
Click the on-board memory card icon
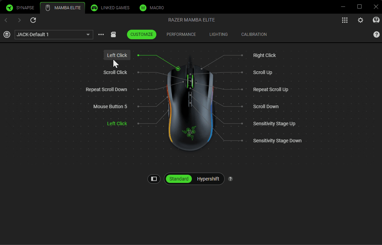pos(114,34)
